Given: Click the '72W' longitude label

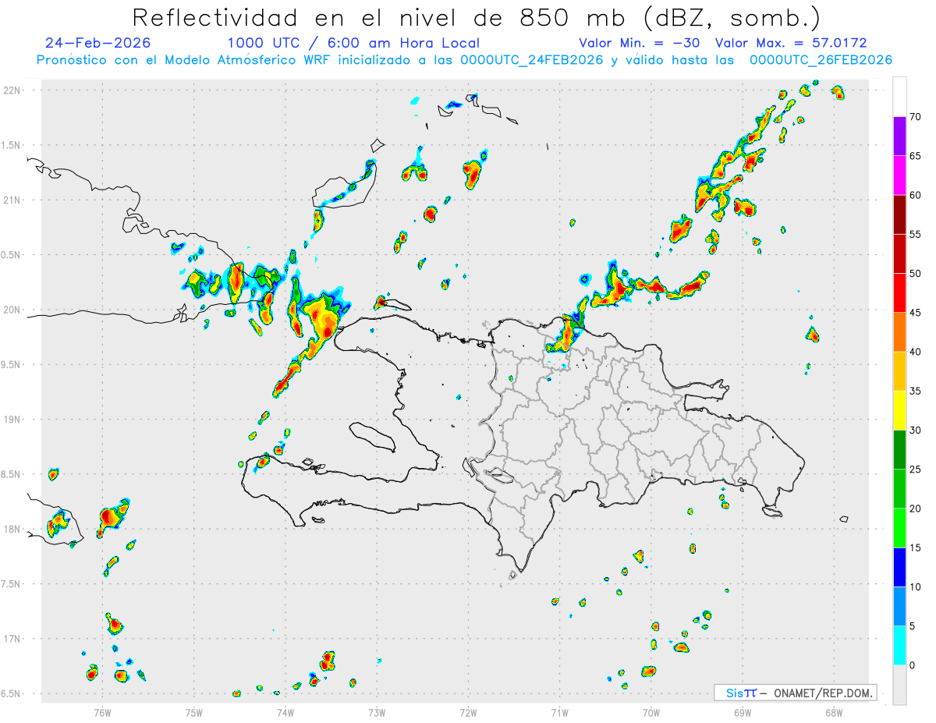Looking at the screenshot, I should (x=468, y=713).
